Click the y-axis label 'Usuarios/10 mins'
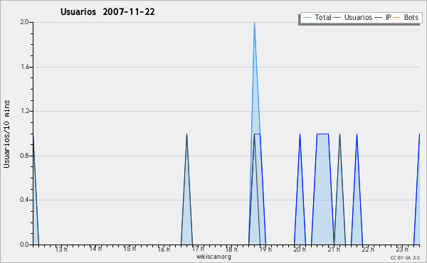This screenshot has width=427, height=263. [6, 134]
